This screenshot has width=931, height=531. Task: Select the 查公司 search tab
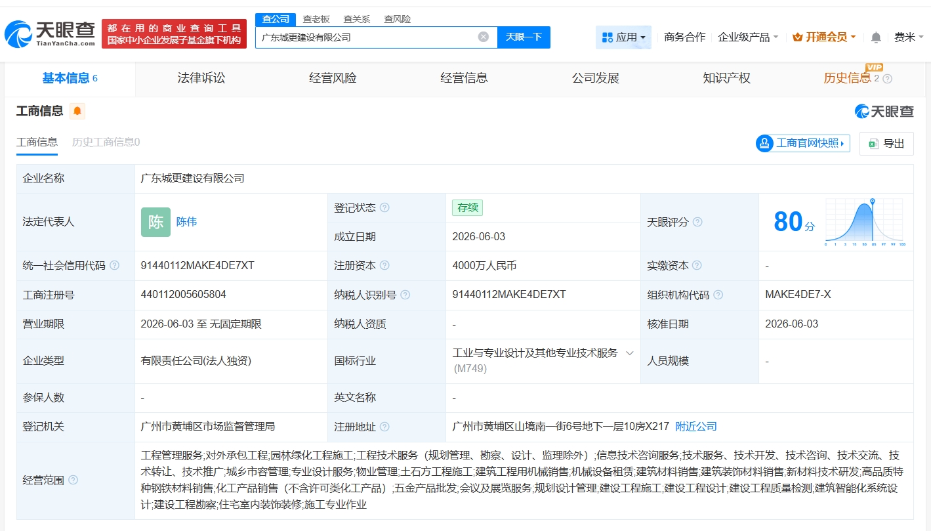click(x=276, y=19)
